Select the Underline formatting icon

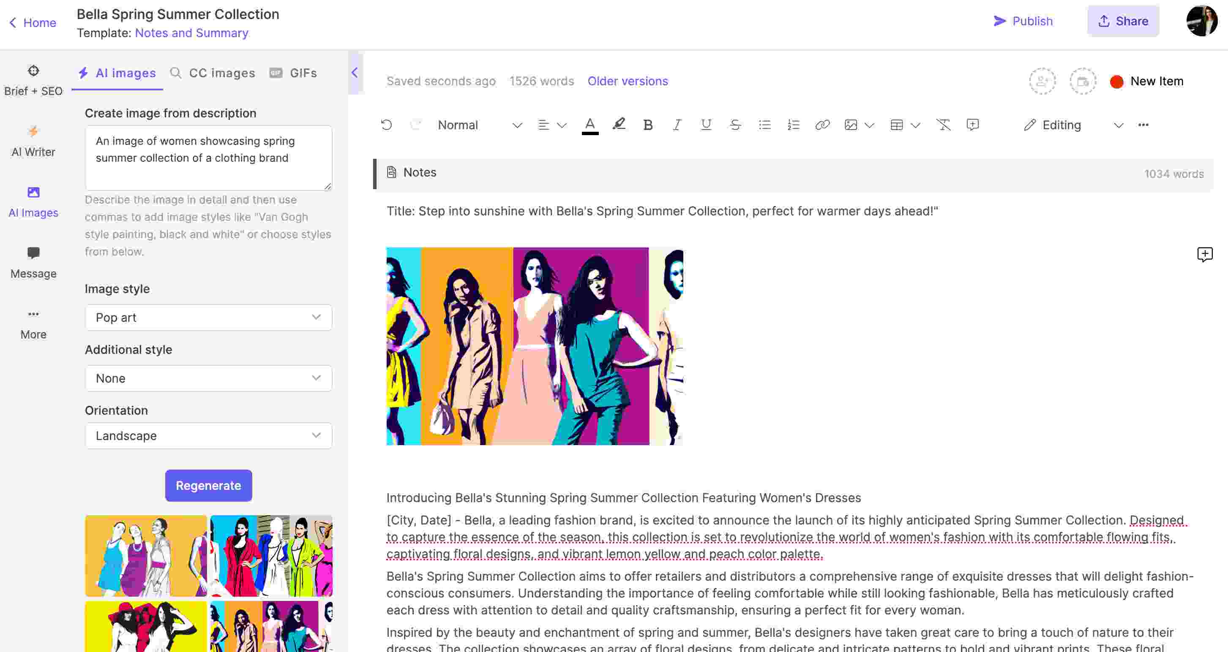[x=705, y=124]
